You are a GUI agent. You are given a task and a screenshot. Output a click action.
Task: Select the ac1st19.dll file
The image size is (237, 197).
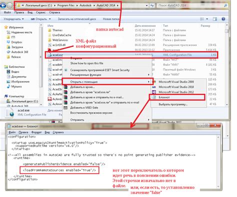(59, 45)
